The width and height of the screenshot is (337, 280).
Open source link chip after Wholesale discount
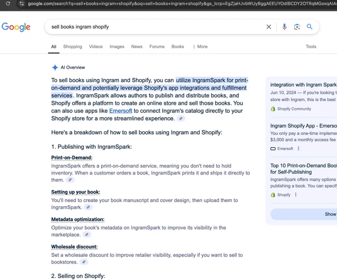(x=84, y=262)
